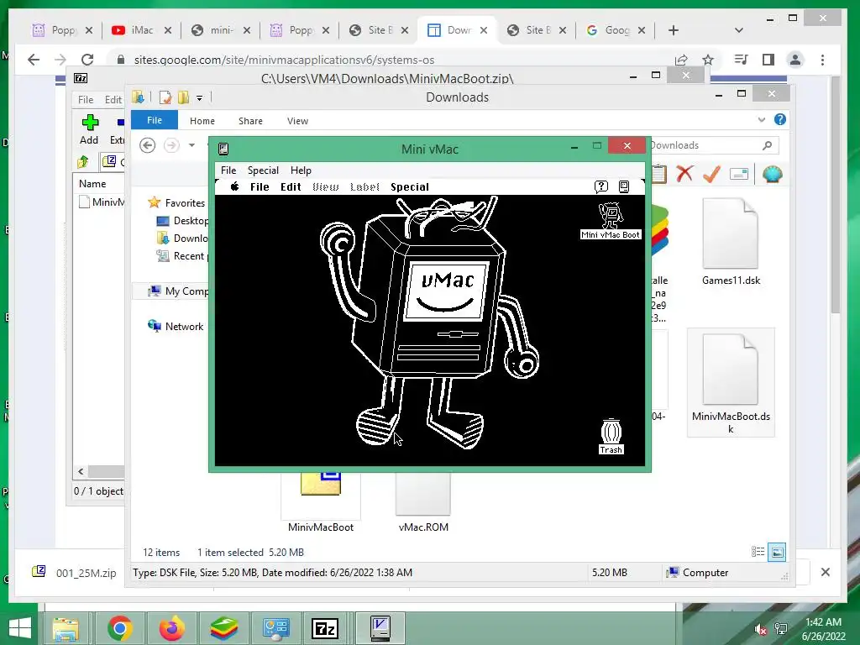The image size is (860, 645).
Task: Select the vMac.ROM file
Action: coord(423,502)
